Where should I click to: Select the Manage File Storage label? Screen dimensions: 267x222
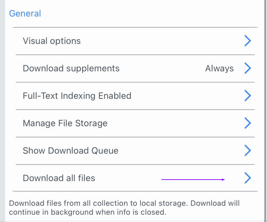pos(65,123)
